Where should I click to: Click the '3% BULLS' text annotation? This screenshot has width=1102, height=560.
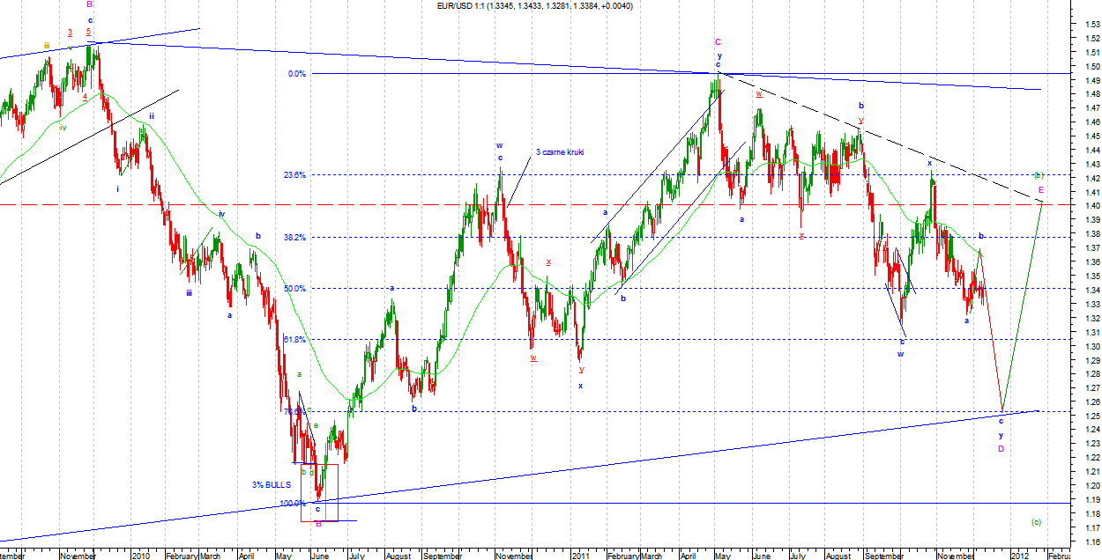tap(270, 485)
